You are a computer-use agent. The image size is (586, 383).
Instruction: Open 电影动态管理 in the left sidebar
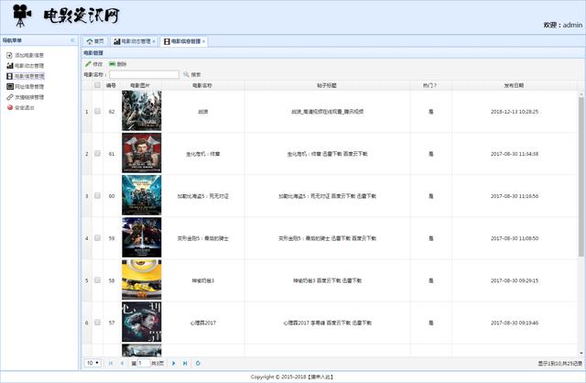coord(25,65)
